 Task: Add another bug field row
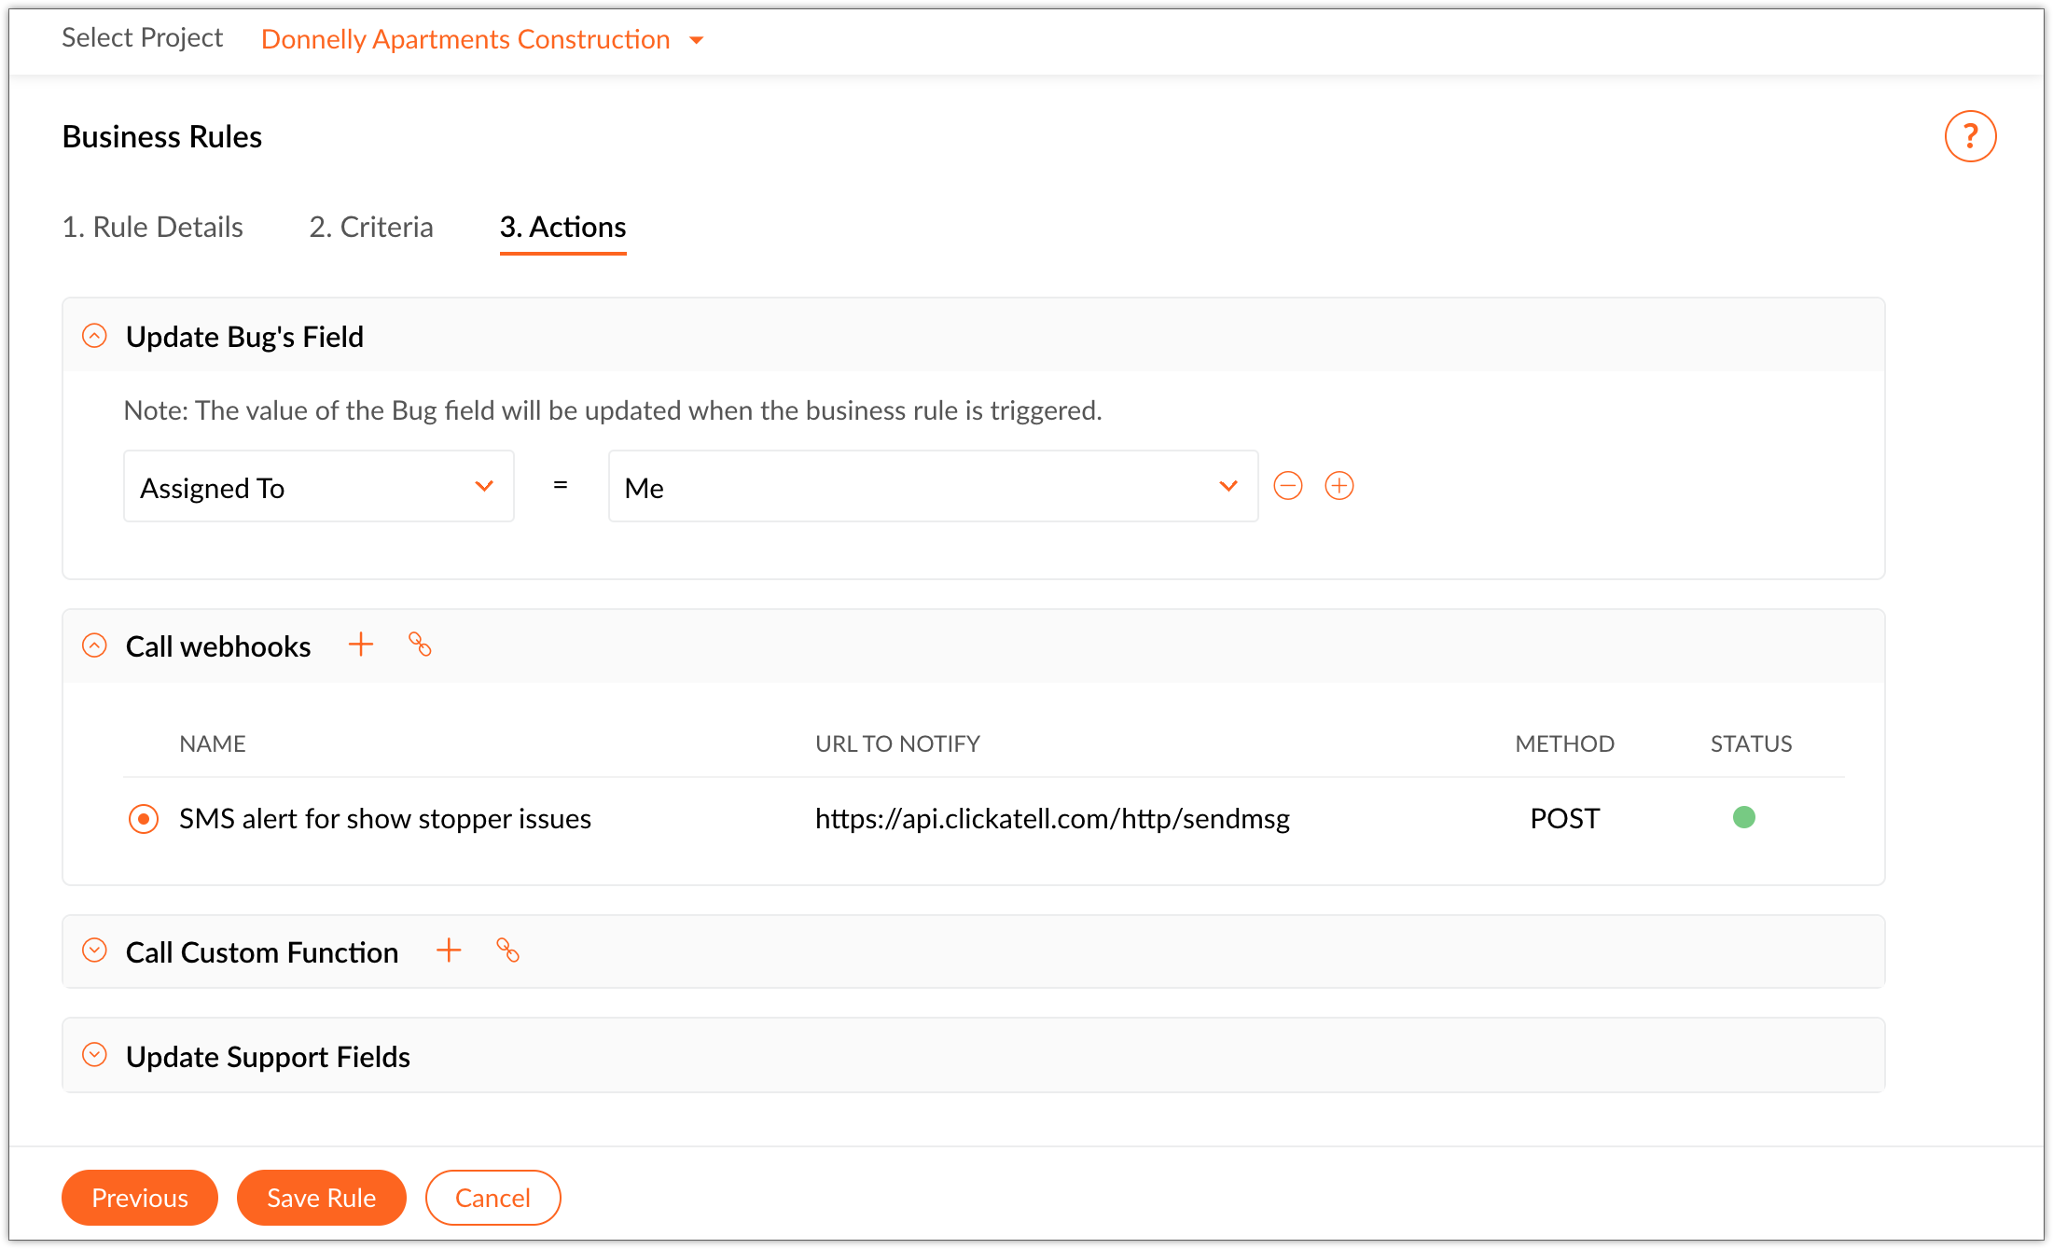1339,486
